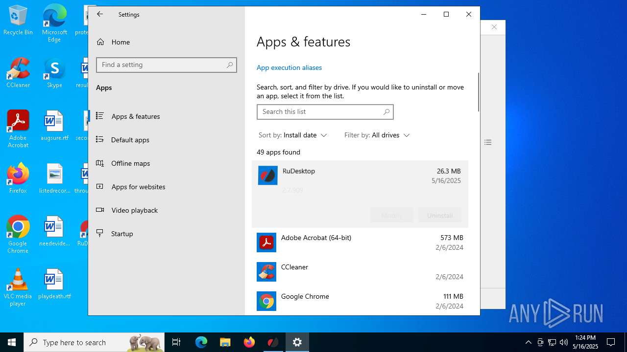Open the Sort by Install date dropdown

pos(292,135)
